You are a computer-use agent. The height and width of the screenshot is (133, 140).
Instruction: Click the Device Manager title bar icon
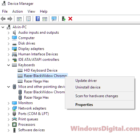(x=4, y=4)
